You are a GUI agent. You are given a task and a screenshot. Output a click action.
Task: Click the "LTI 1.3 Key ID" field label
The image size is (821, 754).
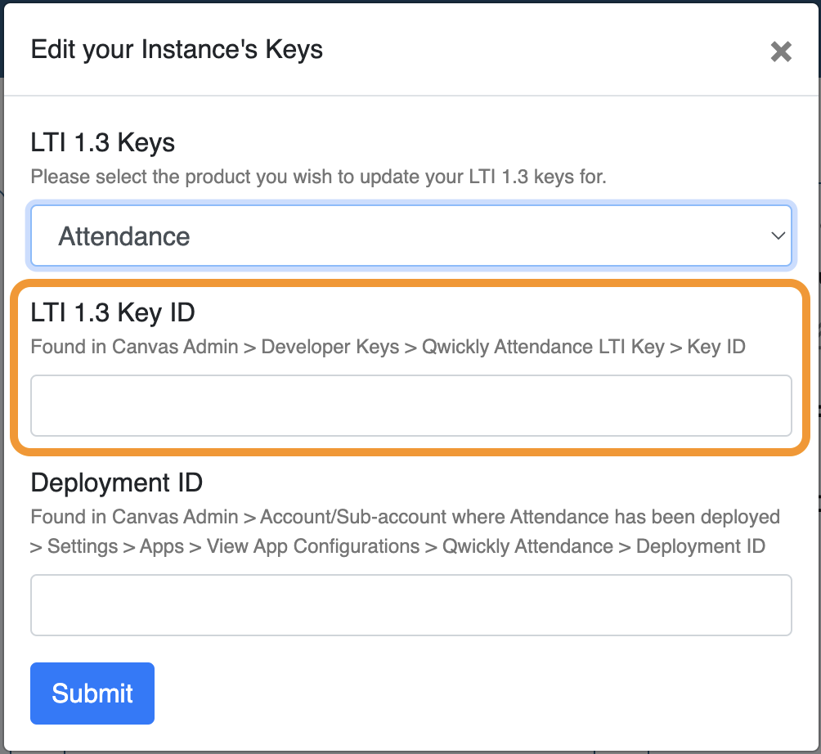113,312
